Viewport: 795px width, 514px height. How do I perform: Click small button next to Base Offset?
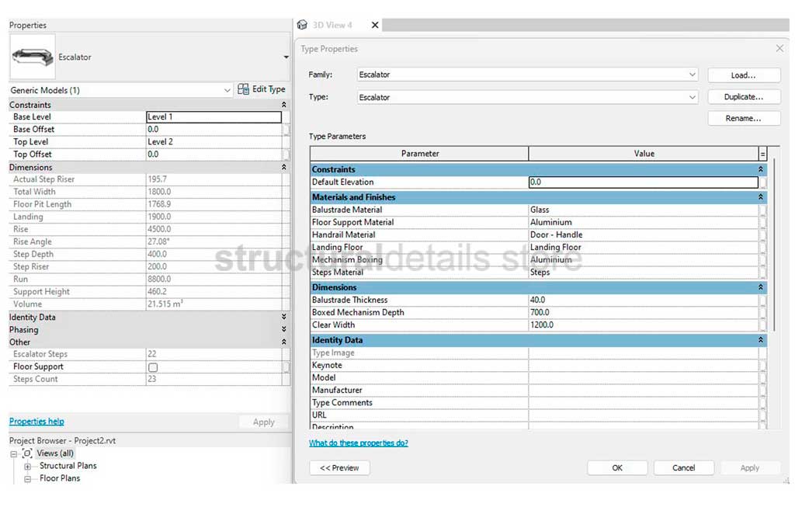(286, 130)
